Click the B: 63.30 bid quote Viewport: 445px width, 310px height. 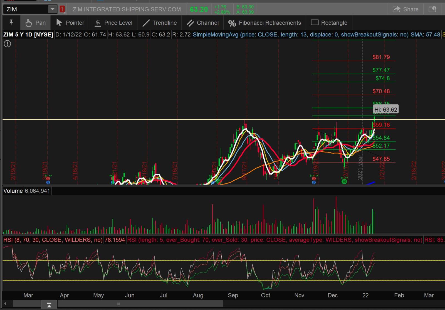coord(245,7)
